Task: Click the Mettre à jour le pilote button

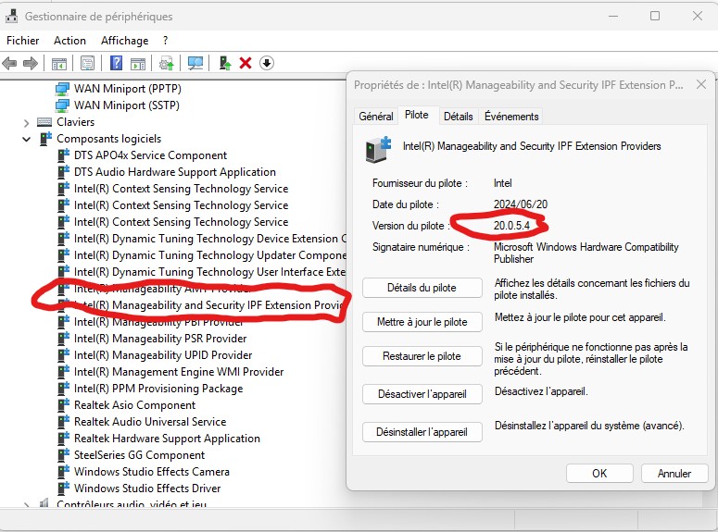Action: tap(422, 322)
